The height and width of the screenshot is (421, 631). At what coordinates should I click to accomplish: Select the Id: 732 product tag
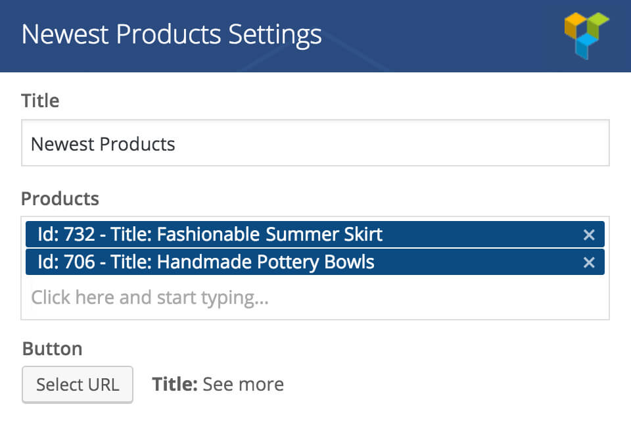click(315, 234)
